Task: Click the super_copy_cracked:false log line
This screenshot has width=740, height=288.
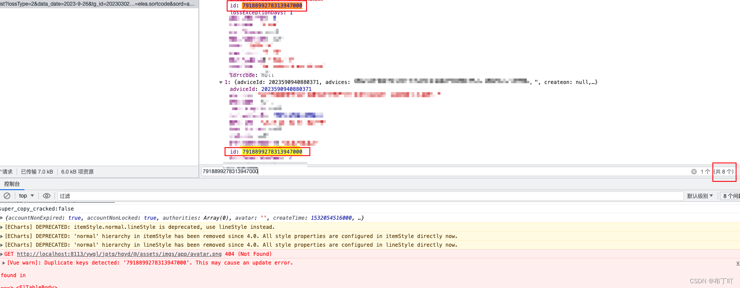Action: pyautogui.click(x=37, y=209)
